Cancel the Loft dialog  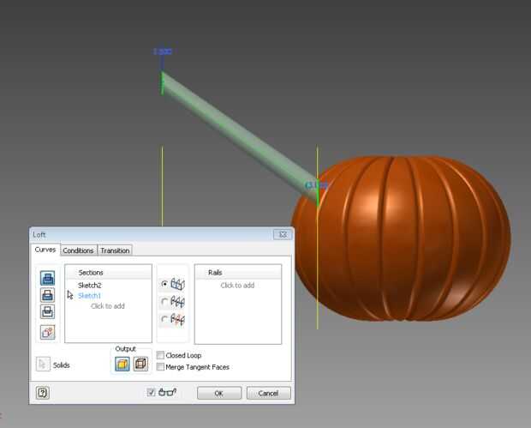pos(268,393)
